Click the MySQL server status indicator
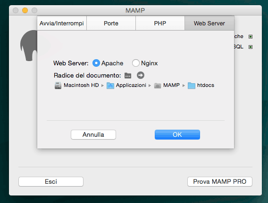268x203 pixels. point(251,47)
